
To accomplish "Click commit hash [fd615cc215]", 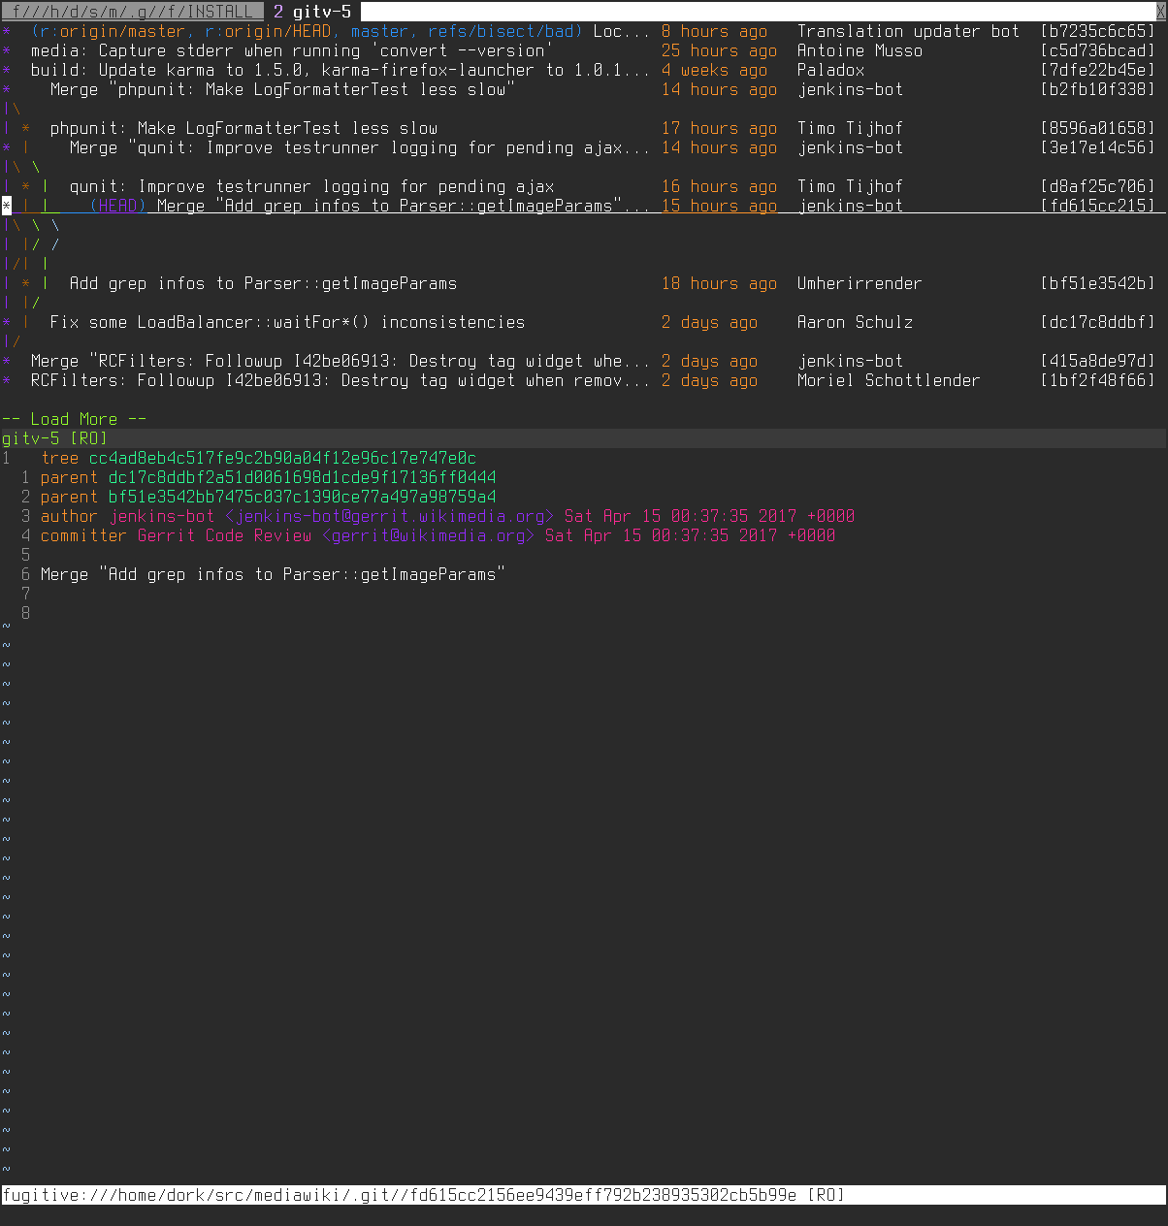I will tap(1097, 206).
